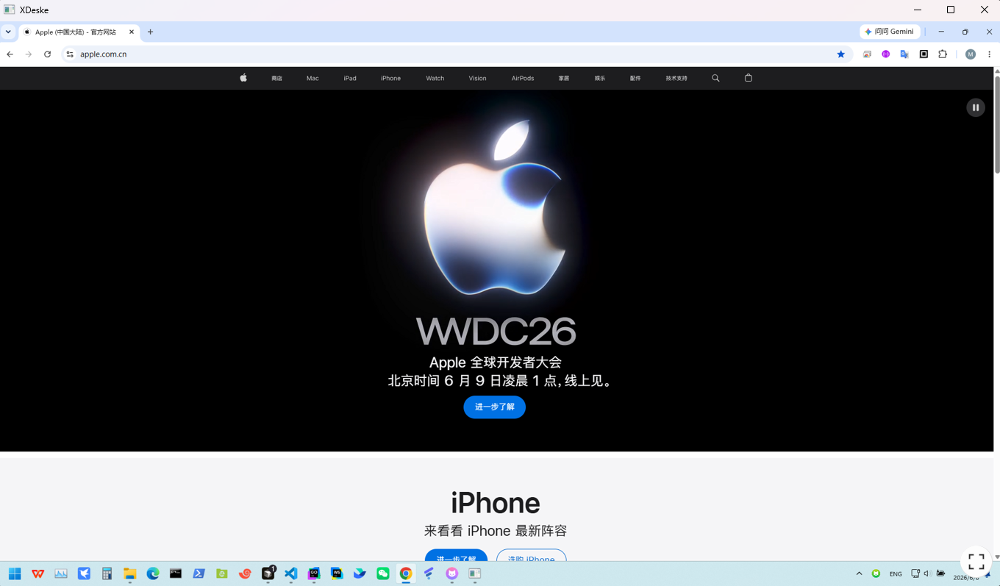Switch to GoLand in the taskbar
The height and width of the screenshot is (586, 1000).
314,574
